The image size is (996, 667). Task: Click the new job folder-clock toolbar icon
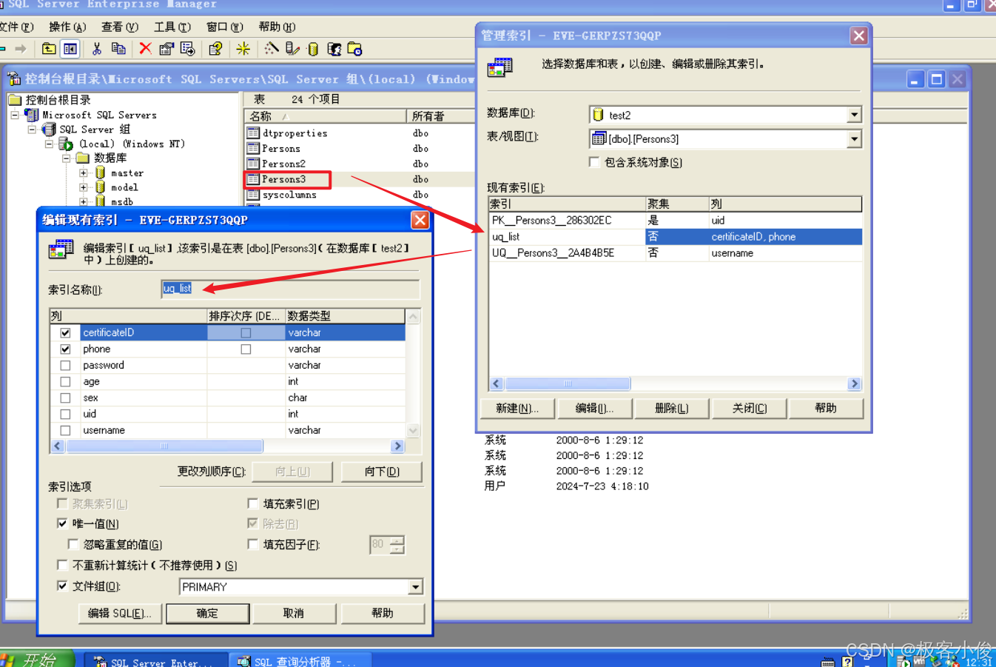coord(354,49)
